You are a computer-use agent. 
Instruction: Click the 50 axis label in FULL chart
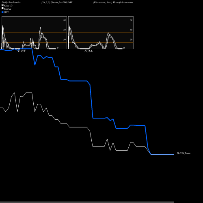click(131, 30)
